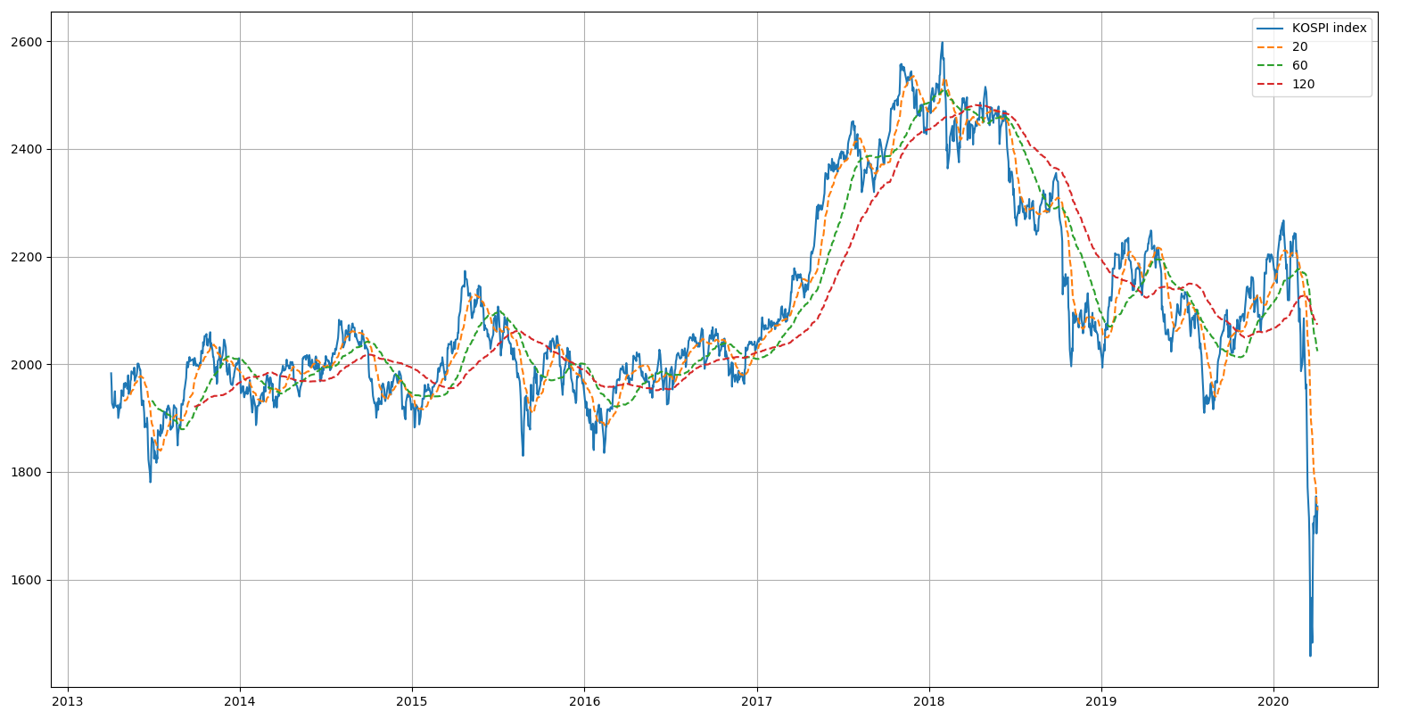
Task: Click the 2019 x-axis tick label
Action: click(x=1101, y=701)
